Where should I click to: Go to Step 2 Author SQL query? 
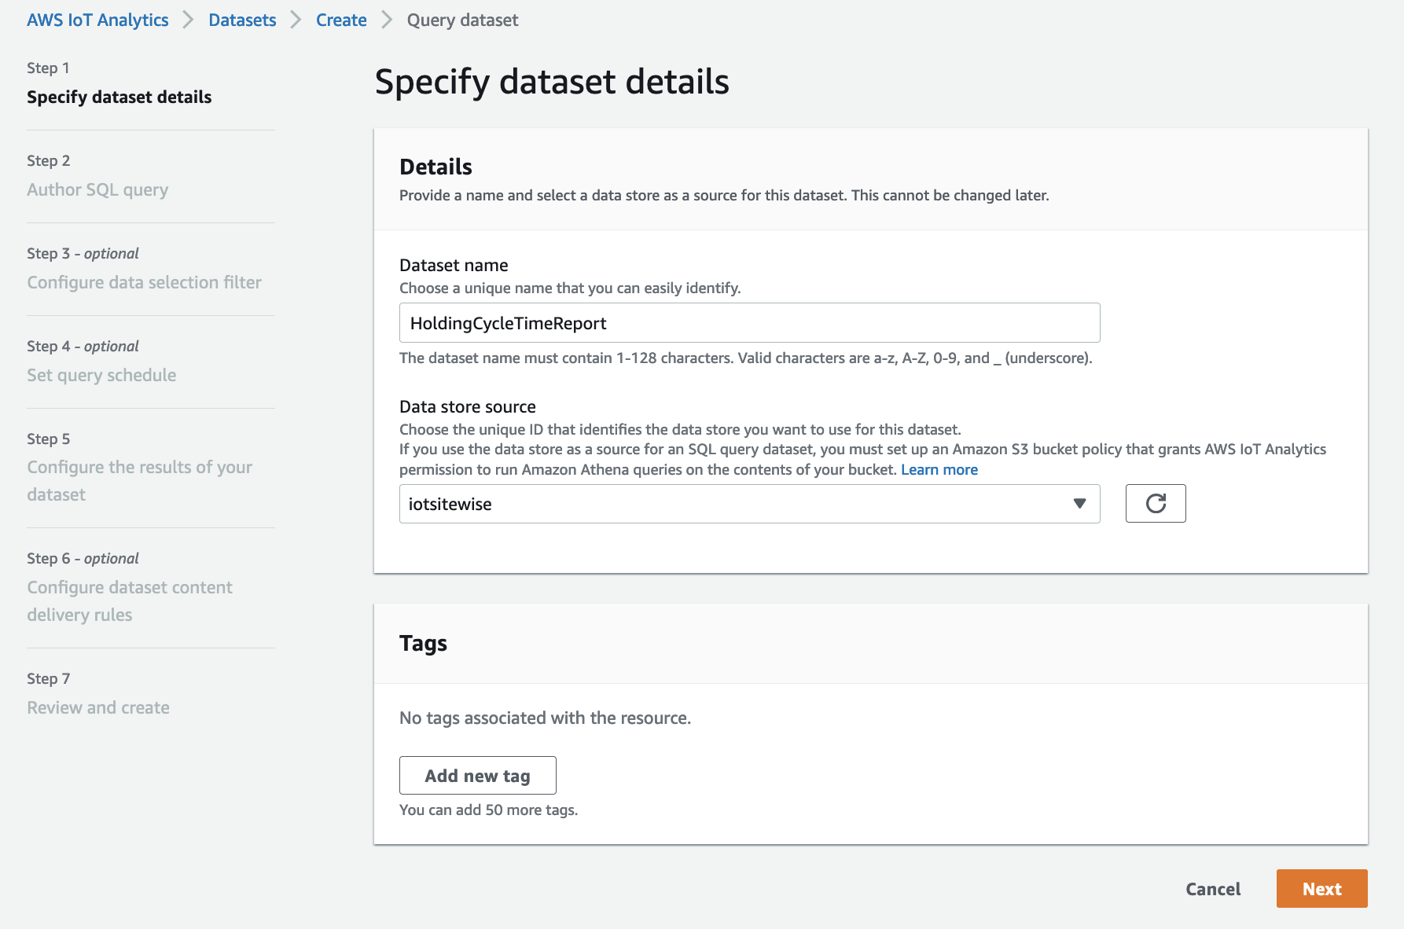pyautogui.click(x=97, y=189)
